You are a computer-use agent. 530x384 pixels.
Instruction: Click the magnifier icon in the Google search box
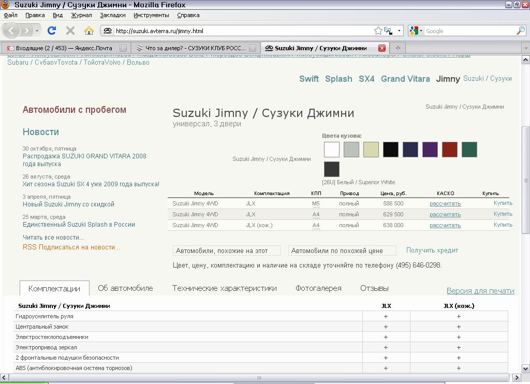coord(521,31)
